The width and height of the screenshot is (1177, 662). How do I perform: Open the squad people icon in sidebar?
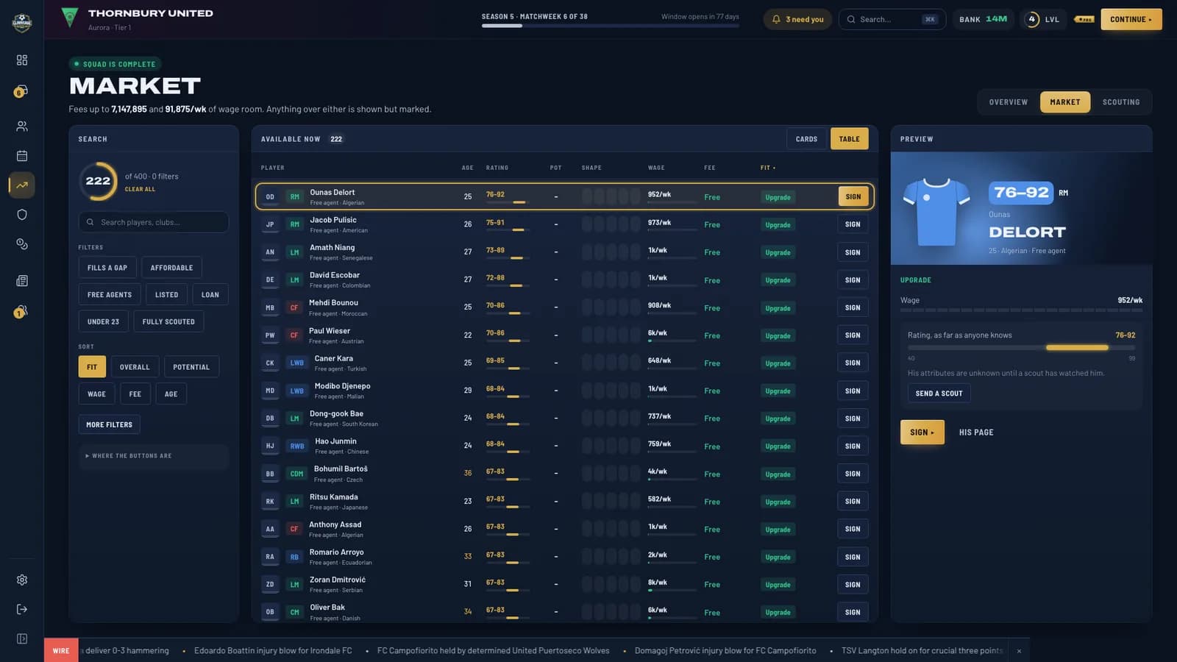coord(22,127)
